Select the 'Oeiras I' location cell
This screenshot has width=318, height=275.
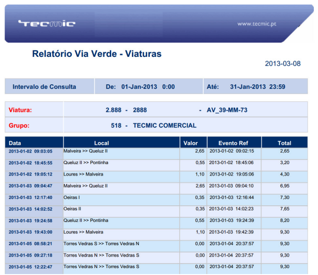pos(72,198)
